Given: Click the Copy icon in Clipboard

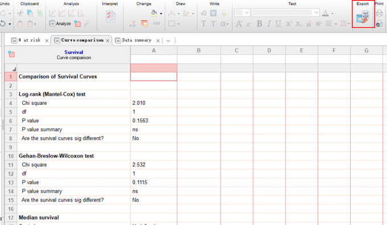Looking at the screenshot, I should (30, 13).
